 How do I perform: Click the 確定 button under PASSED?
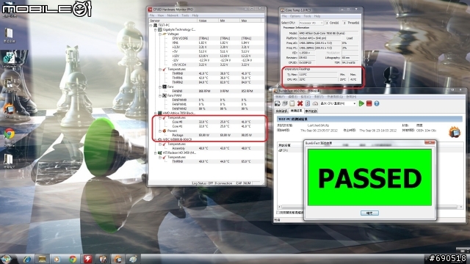click(369, 213)
